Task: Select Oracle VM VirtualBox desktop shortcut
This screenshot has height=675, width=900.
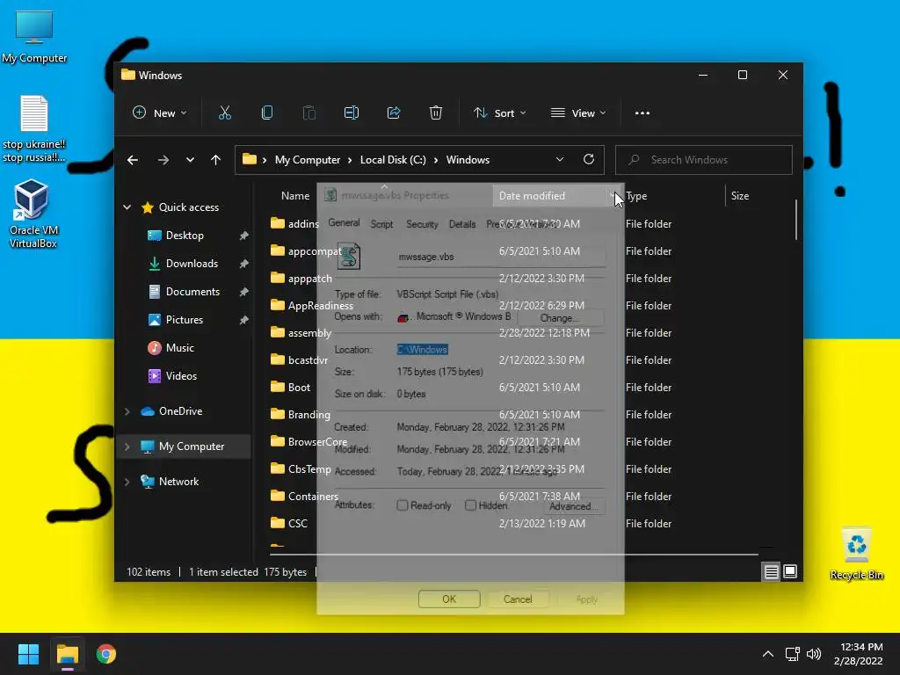Action: 33,214
